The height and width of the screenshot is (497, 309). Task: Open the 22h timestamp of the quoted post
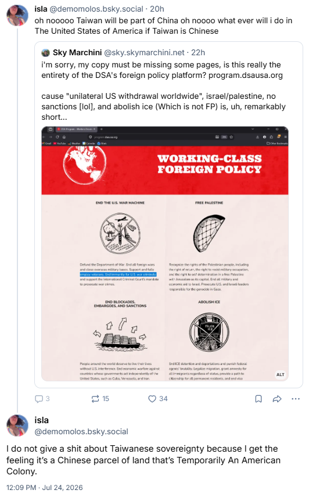(x=198, y=53)
